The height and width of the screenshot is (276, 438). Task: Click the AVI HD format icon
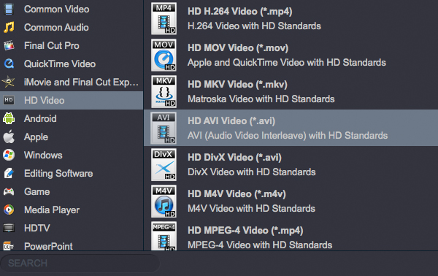coord(164,128)
